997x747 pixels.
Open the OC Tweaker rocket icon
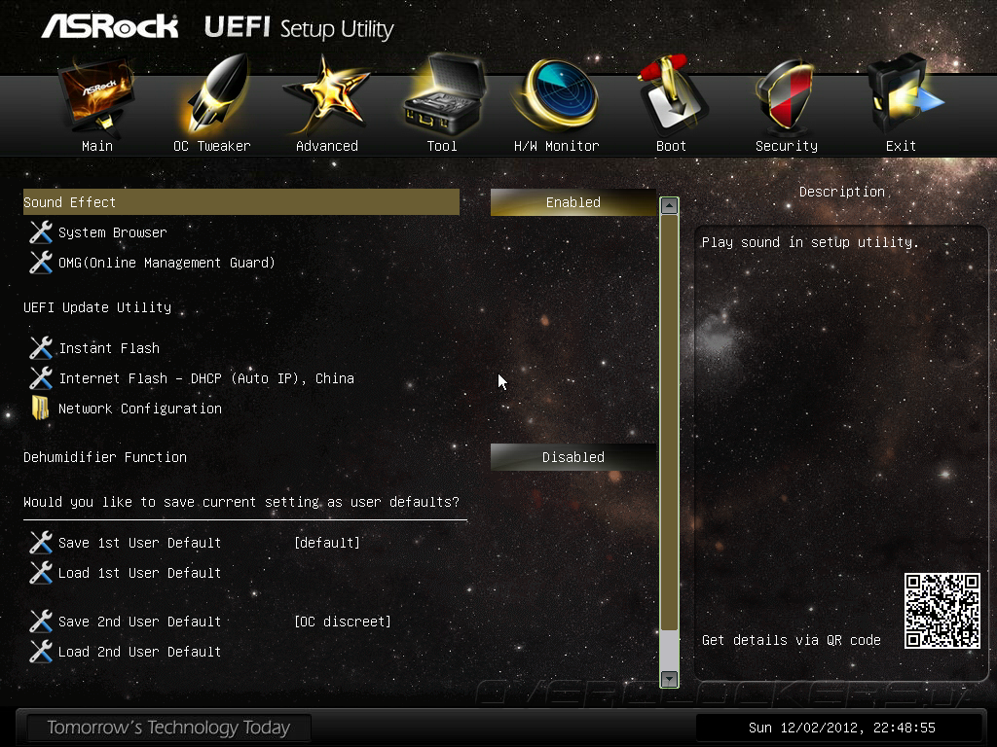pos(215,94)
